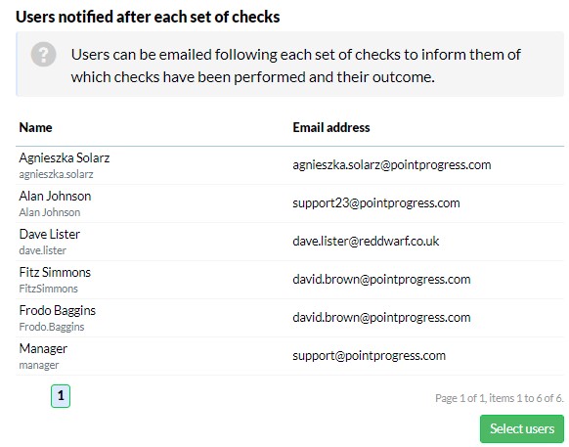Click Frodo Baggins' david.brown email address
The image size is (569, 447).
click(x=381, y=318)
